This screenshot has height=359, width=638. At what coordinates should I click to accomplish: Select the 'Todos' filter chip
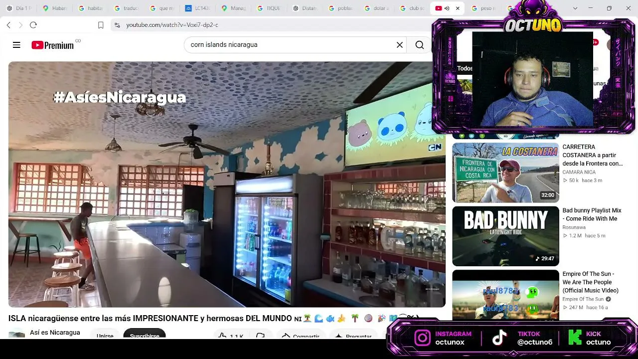point(465,68)
